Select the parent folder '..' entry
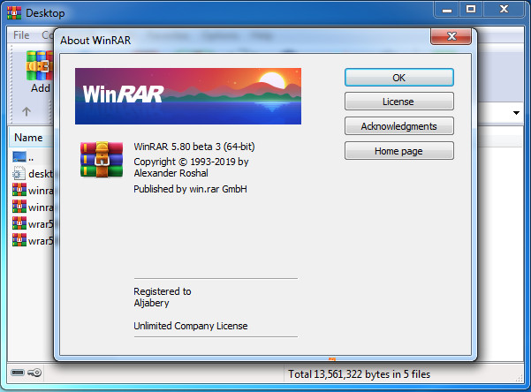This screenshot has width=531, height=392. click(x=23, y=157)
